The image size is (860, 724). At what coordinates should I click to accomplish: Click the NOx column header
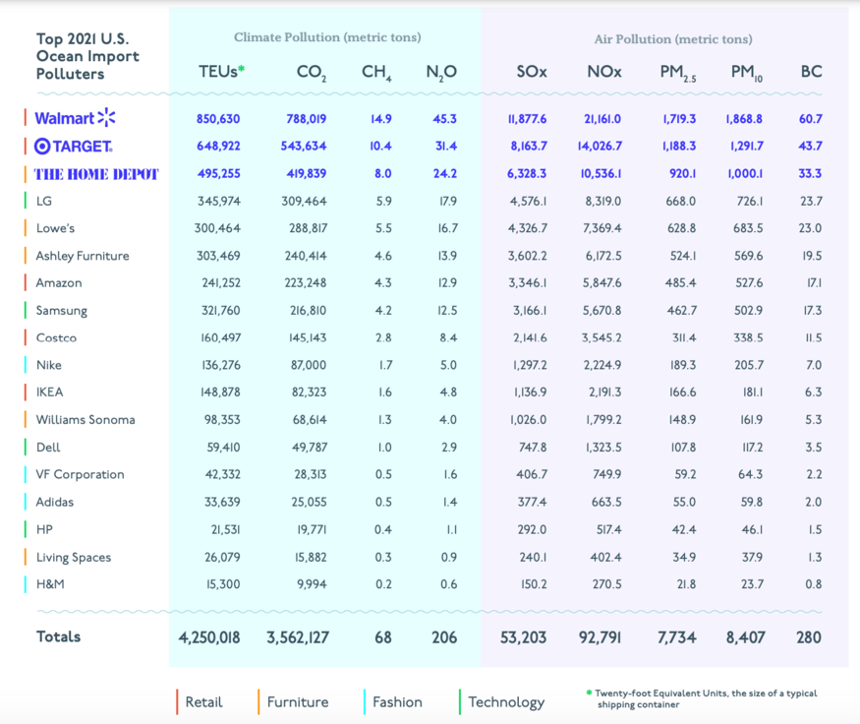[x=604, y=72]
